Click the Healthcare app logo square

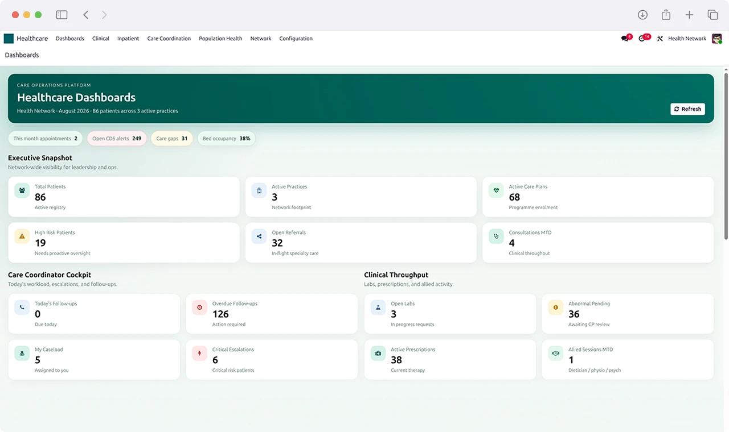9,39
